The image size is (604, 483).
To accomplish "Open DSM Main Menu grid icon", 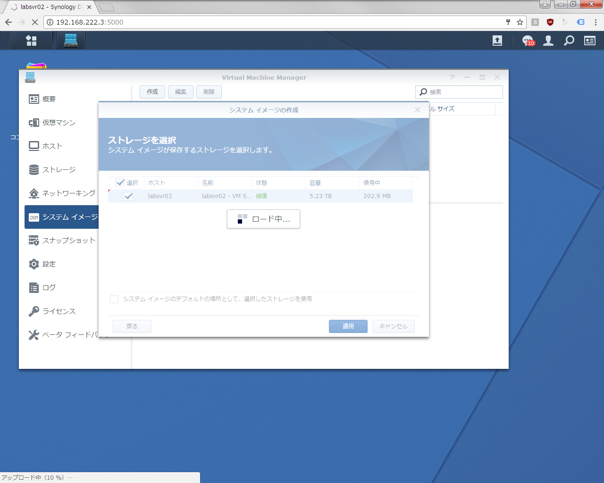I will click(x=31, y=41).
